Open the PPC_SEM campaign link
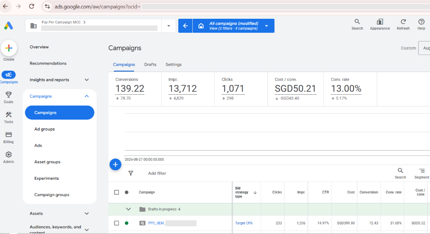Screen dimensions: 430x234 pos(156,223)
